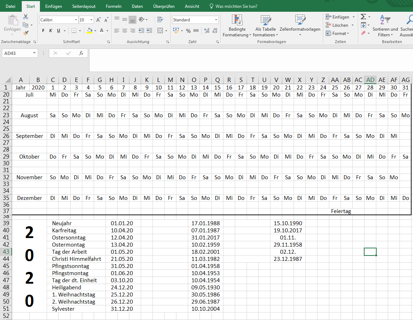Increase font size with larger A icon

click(x=98, y=20)
